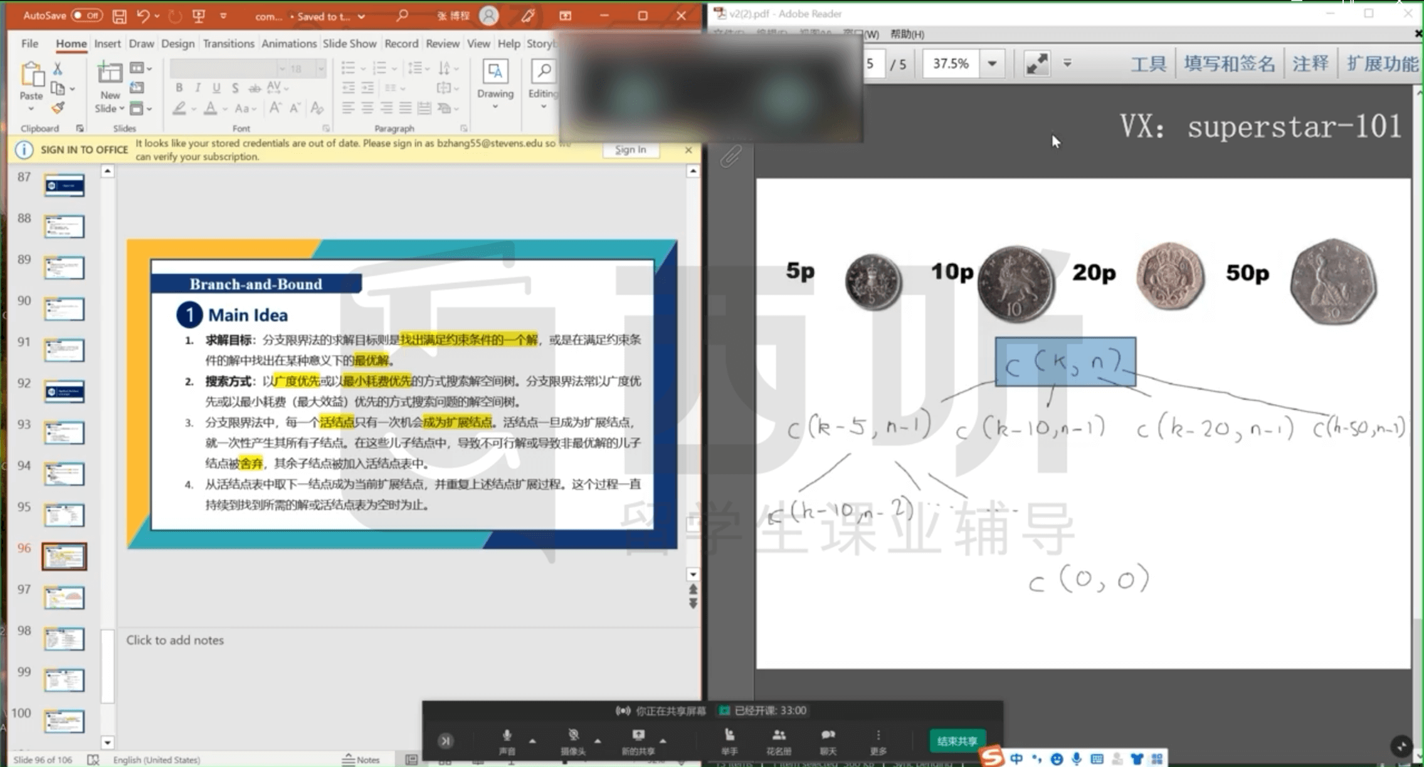Click the slide panel scroll-down arrow
This screenshot has height=767, width=1424.
(107, 743)
